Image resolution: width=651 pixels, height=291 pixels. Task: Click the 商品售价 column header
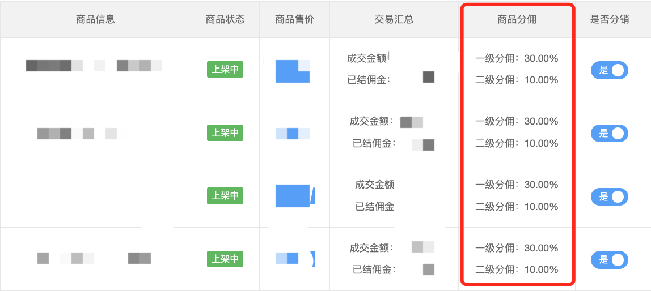click(294, 19)
